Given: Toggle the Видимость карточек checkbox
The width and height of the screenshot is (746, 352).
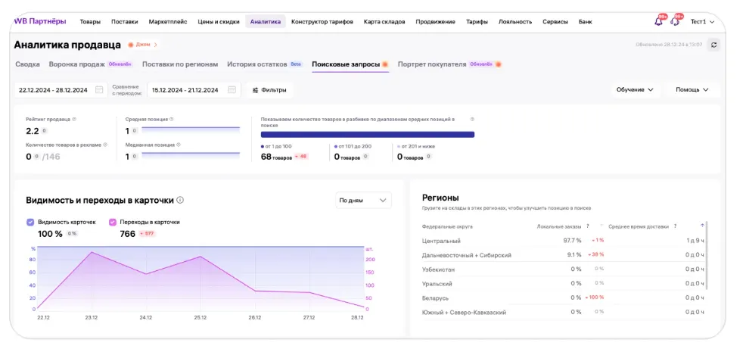Looking at the screenshot, I should pyautogui.click(x=30, y=222).
